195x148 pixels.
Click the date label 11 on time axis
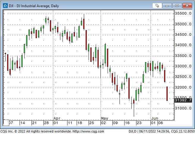pos(70,123)
